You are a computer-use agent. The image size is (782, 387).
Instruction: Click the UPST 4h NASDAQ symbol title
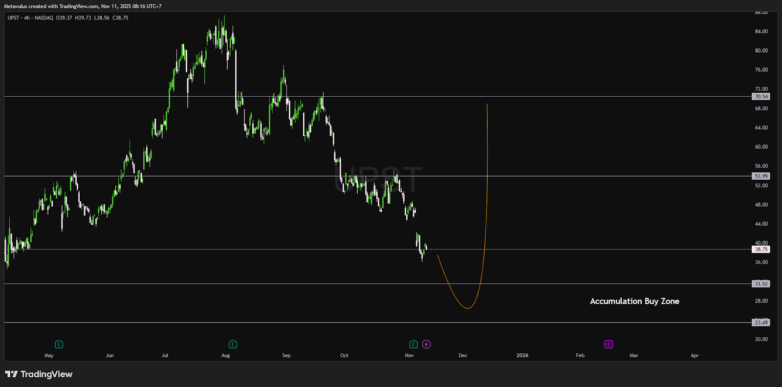(30, 18)
